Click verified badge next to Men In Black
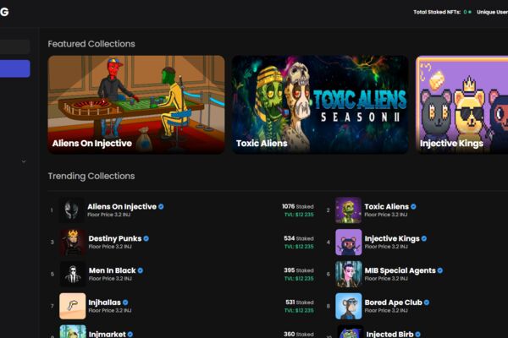 (x=141, y=270)
